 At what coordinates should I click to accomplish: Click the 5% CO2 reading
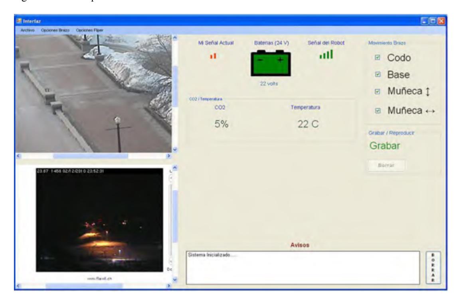221,124
